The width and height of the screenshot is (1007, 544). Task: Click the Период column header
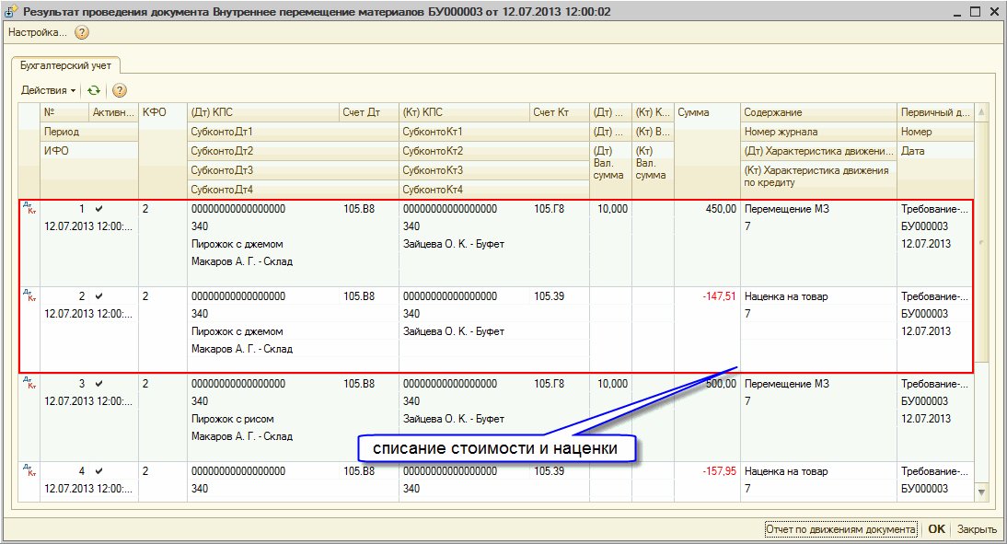click(89, 132)
